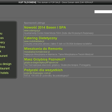112x112 pixels.
Task: Select the sidebar link ending in 'hes'
Action: 3,47
